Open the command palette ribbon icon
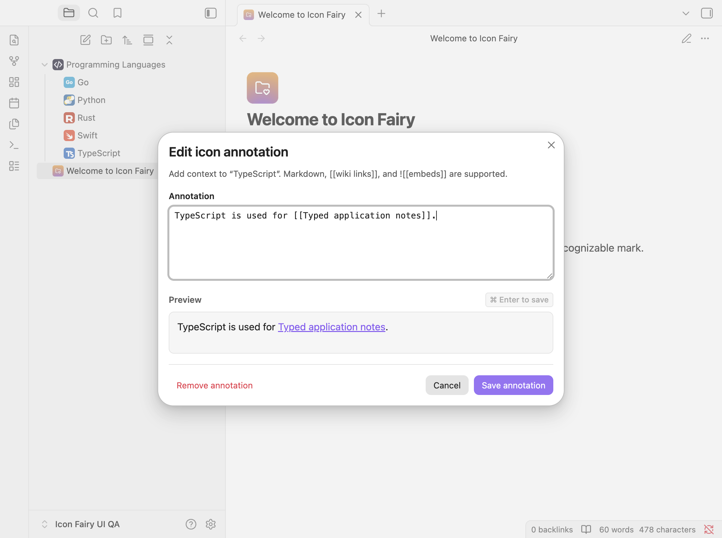Viewport: 722px width, 538px height. coord(14,145)
